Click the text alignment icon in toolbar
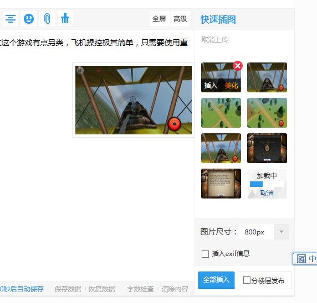 pyautogui.click(x=11, y=19)
